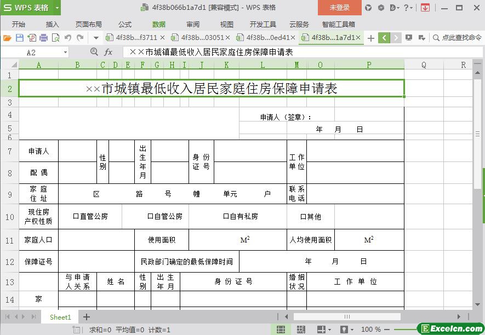
Task: Click the Open folder icon
Action: click(x=7, y=38)
